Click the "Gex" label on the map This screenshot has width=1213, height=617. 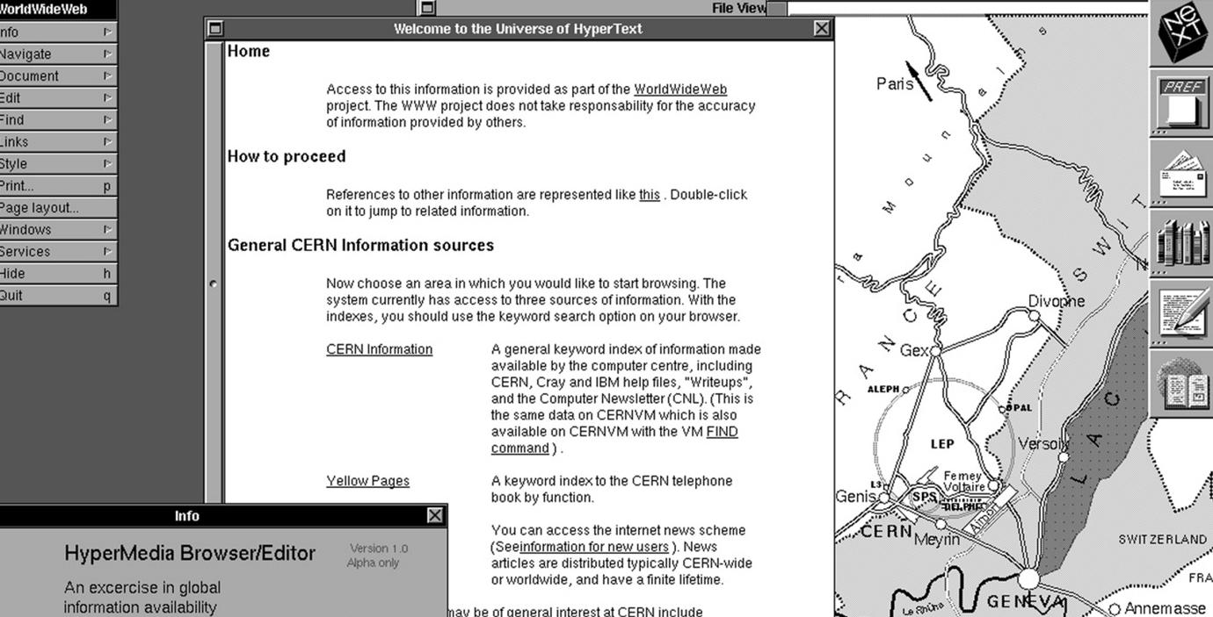914,350
